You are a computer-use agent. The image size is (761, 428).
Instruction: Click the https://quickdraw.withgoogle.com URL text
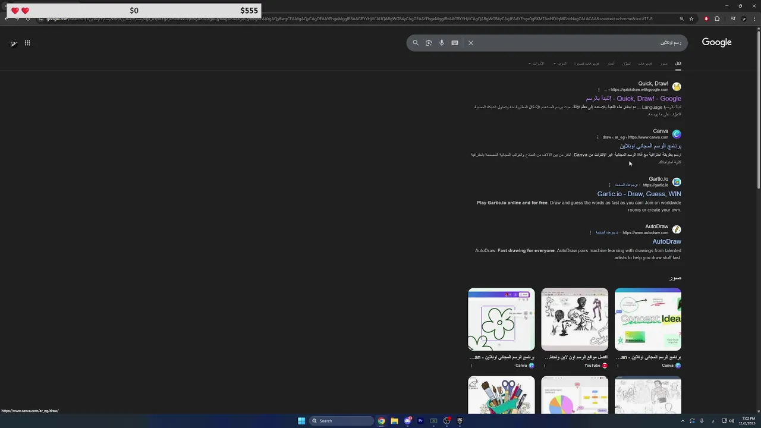[x=639, y=90]
